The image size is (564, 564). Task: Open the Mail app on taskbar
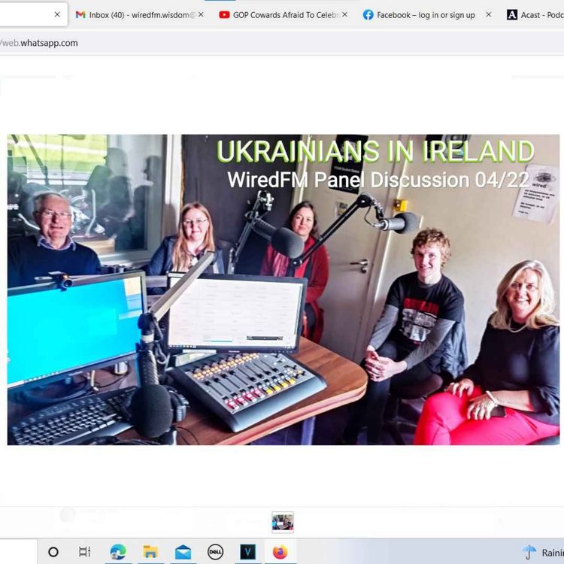click(183, 552)
